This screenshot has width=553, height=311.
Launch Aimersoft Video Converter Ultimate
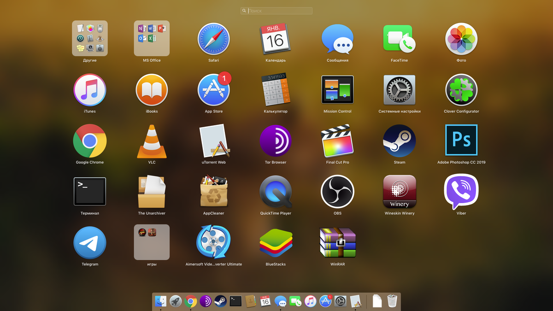pyautogui.click(x=213, y=242)
